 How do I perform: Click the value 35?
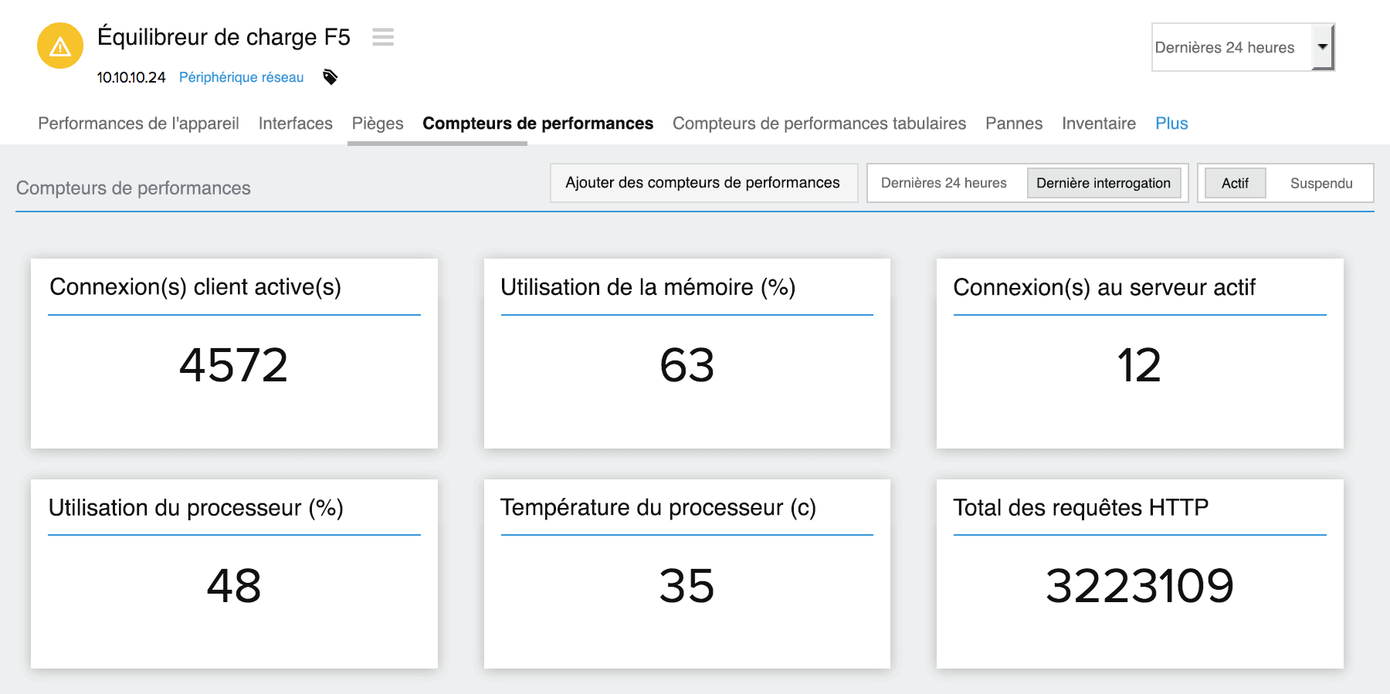pos(687,586)
